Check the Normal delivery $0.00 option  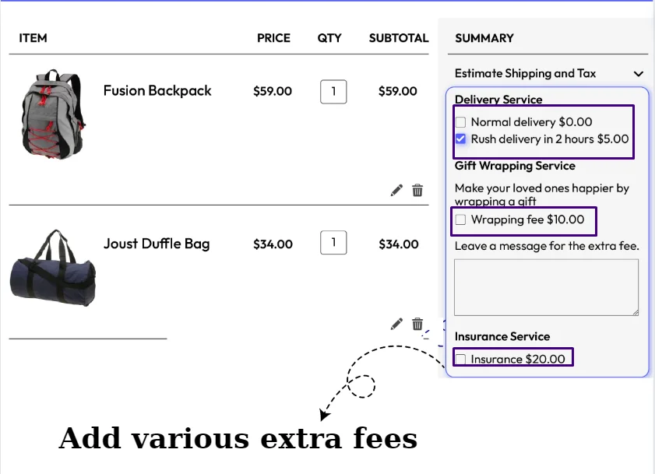coord(460,121)
